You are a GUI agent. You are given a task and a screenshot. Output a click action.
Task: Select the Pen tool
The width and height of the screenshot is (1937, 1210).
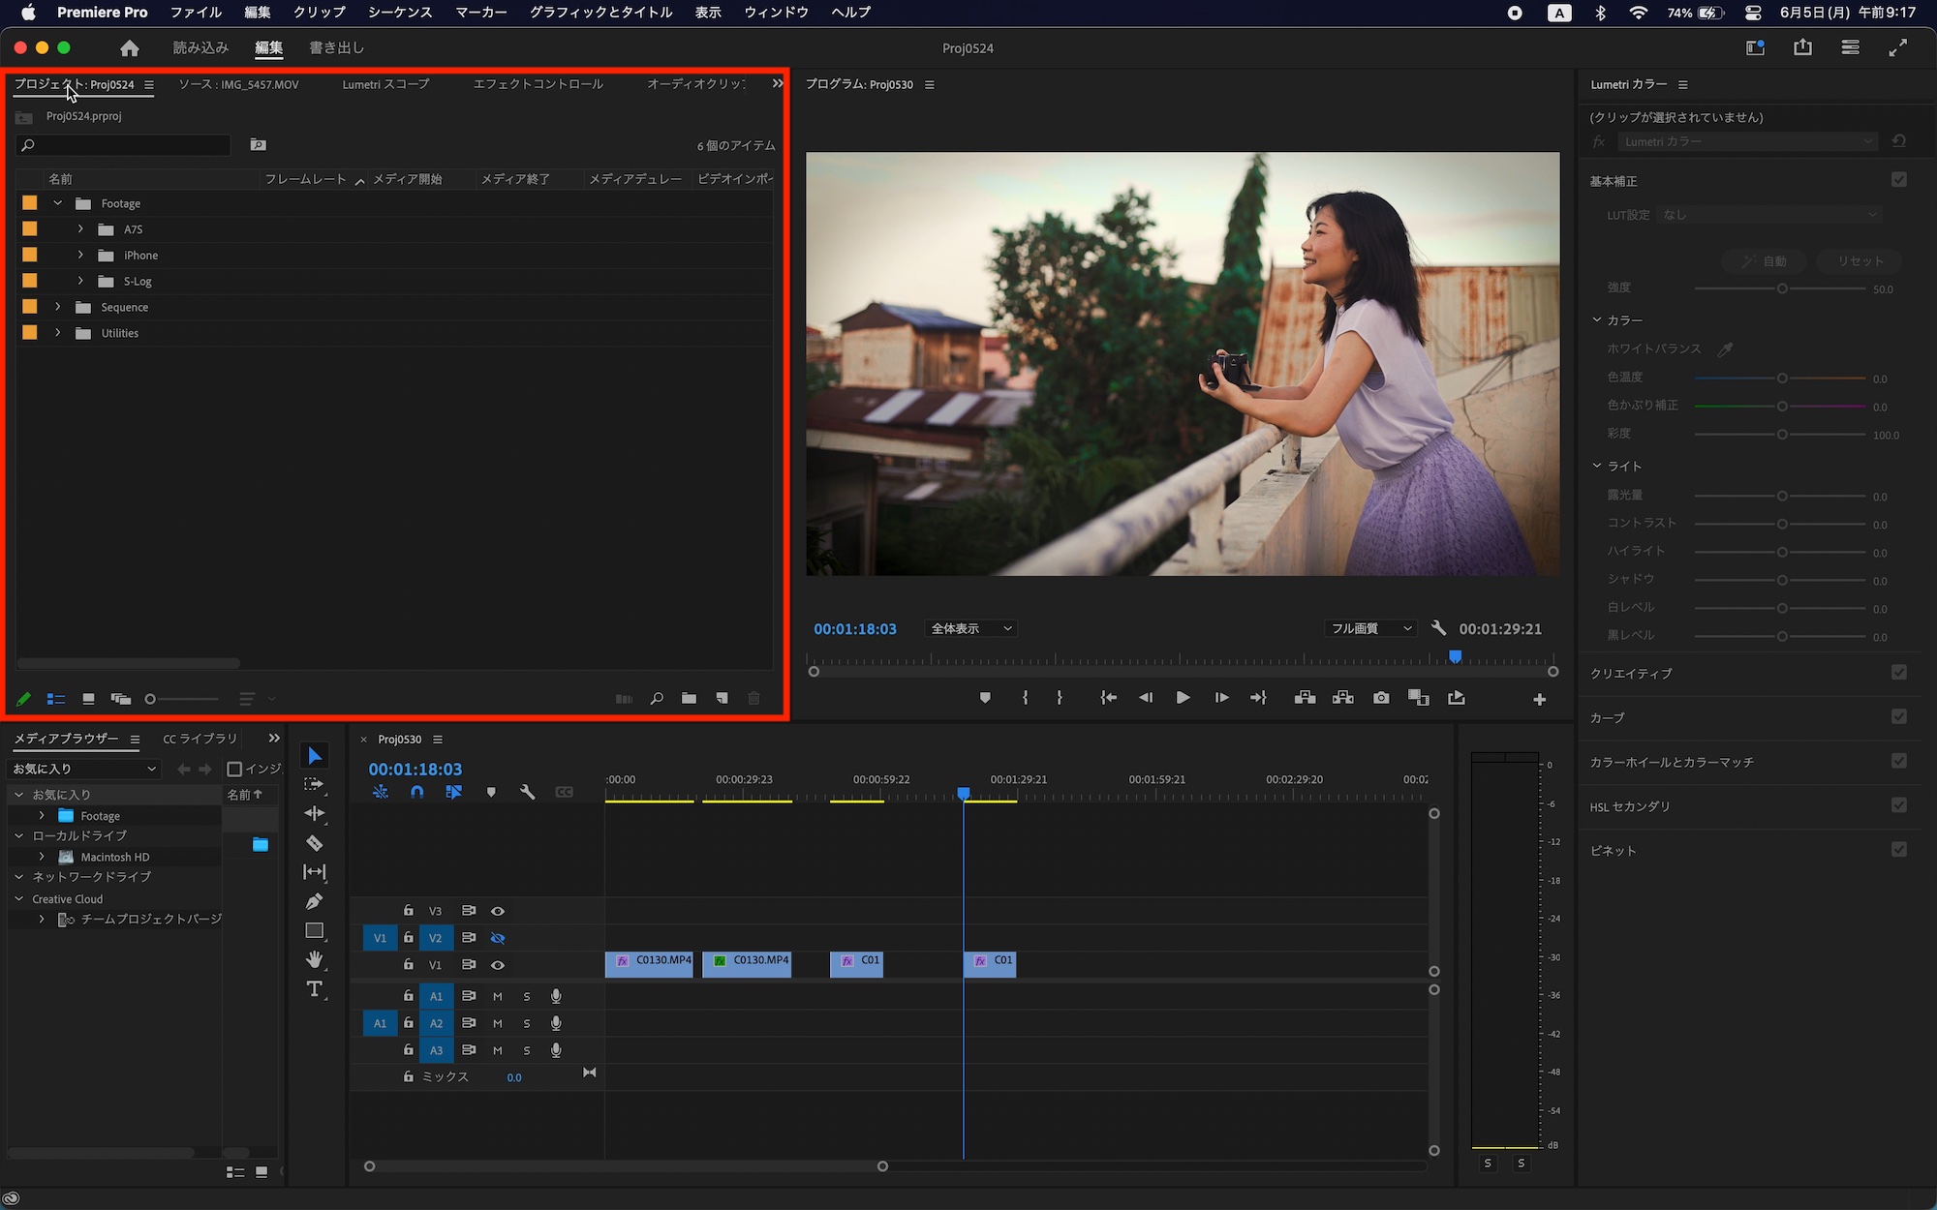pos(315,901)
